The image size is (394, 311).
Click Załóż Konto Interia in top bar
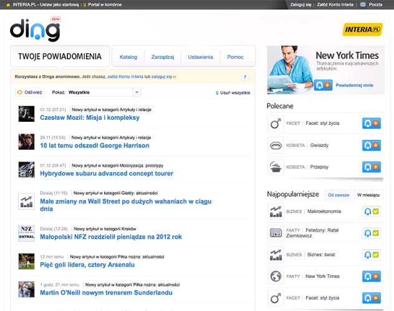[x=335, y=4]
